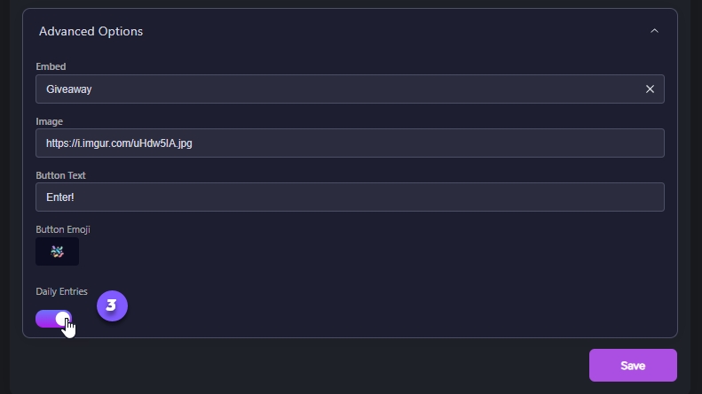Click the Image field label
The image size is (702, 394).
[x=49, y=121]
